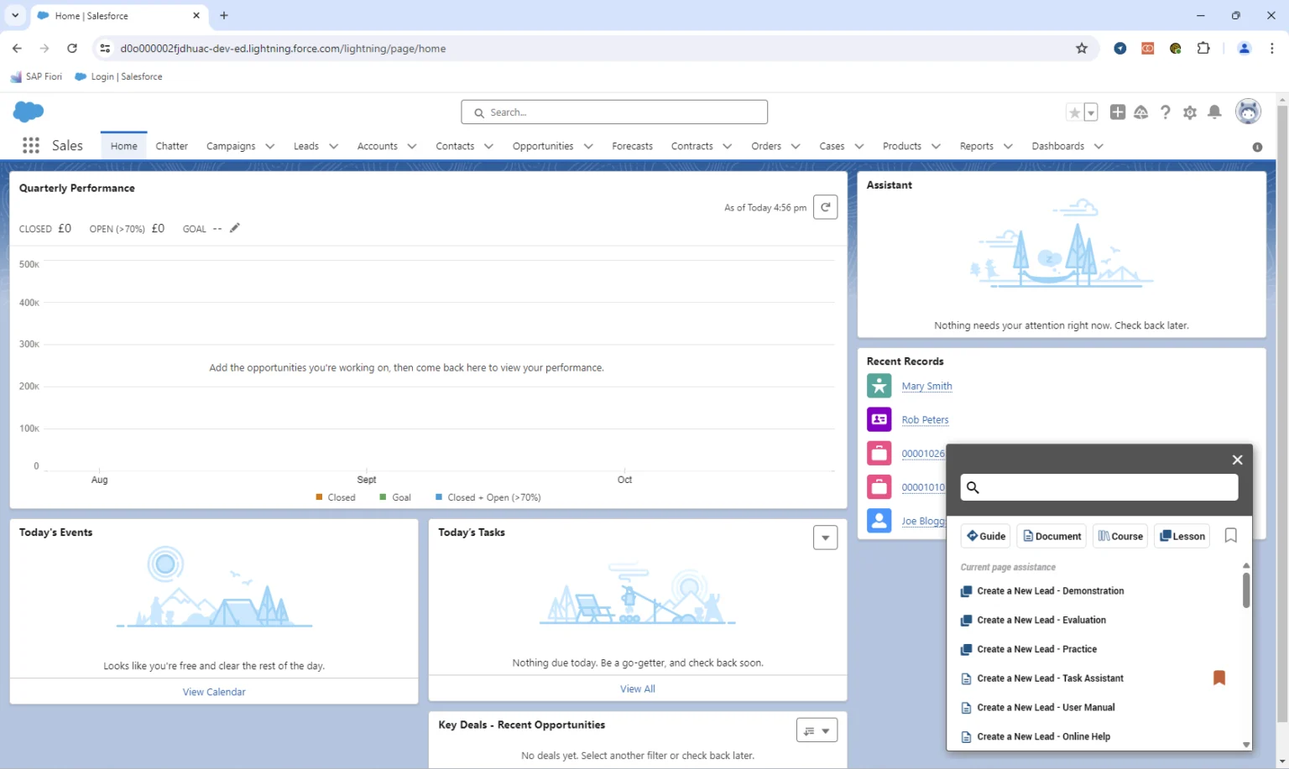Open the Mary Smith recent record
The width and height of the screenshot is (1289, 769).
pyautogui.click(x=926, y=387)
